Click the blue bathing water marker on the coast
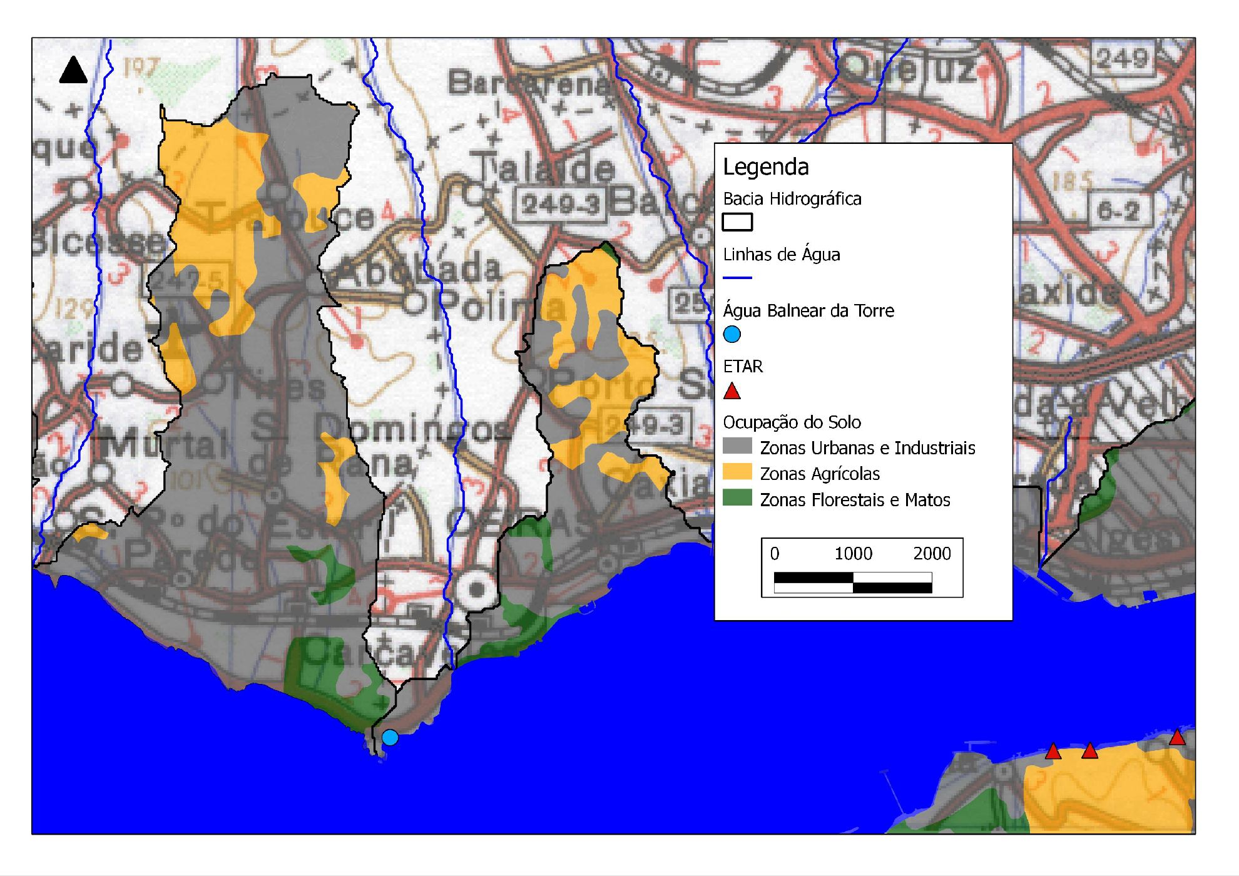Screen dimensions: 1239x876 tap(390, 738)
